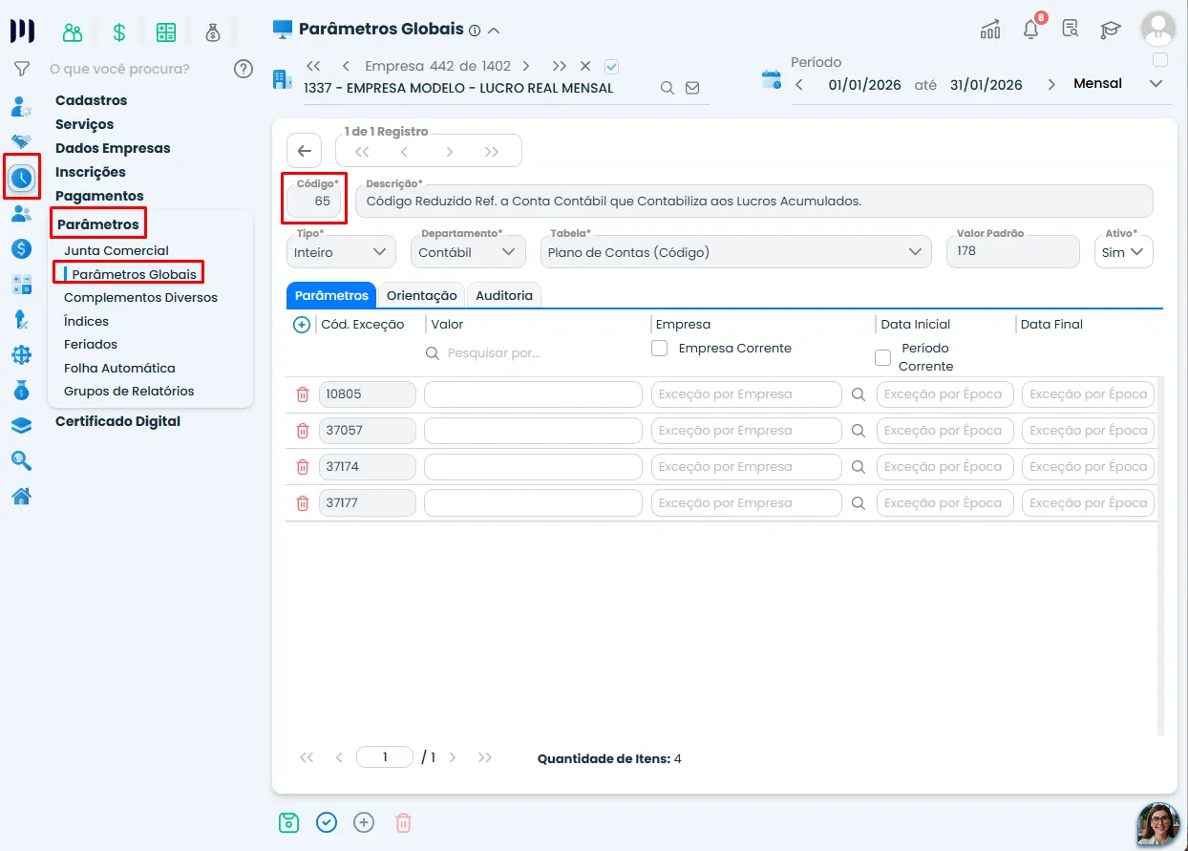Click the green save icon at bottom
Screen dimensions: 1188x851
[x=289, y=821]
